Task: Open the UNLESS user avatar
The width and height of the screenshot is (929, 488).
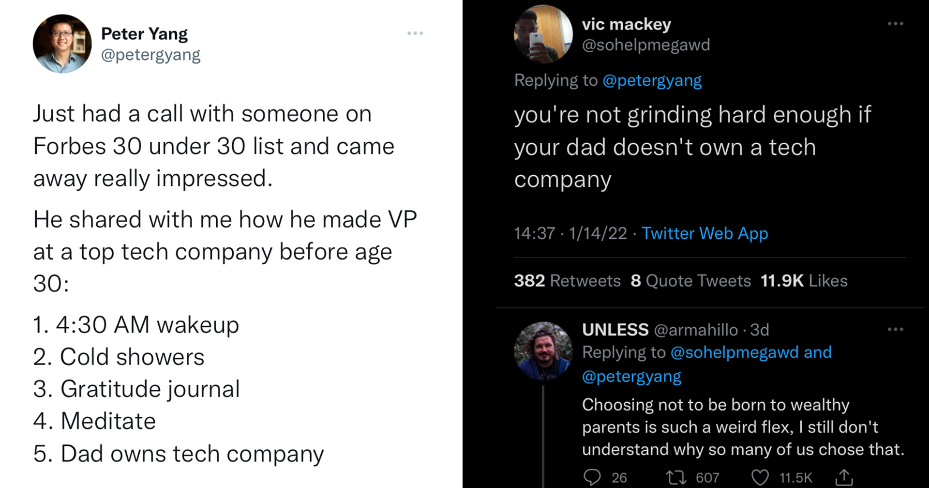Action: click(x=543, y=351)
